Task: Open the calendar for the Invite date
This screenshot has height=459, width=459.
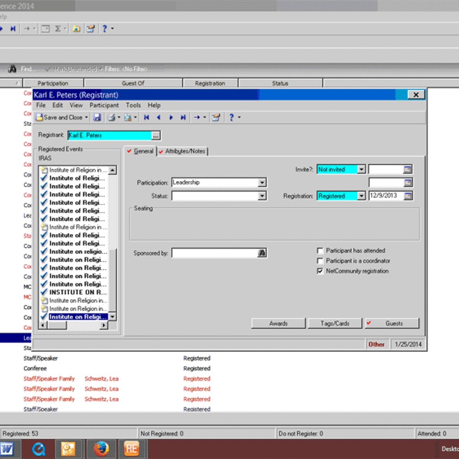Action: [408, 169]
